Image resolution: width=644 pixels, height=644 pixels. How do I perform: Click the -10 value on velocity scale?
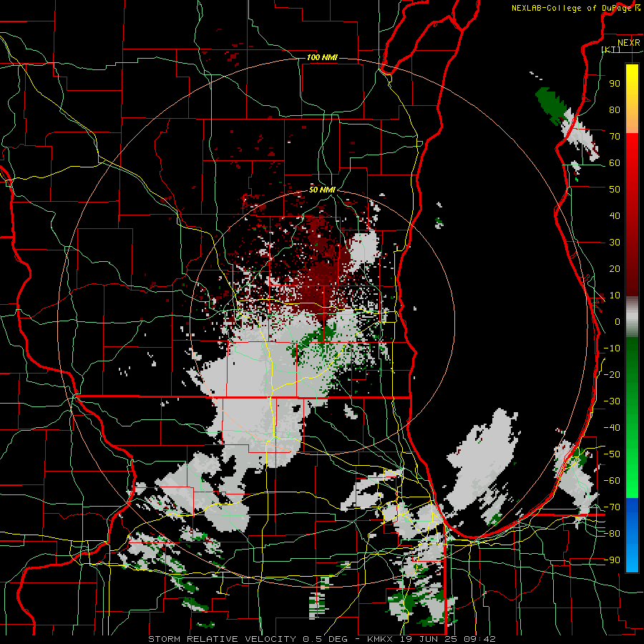[x=612, y=348]
